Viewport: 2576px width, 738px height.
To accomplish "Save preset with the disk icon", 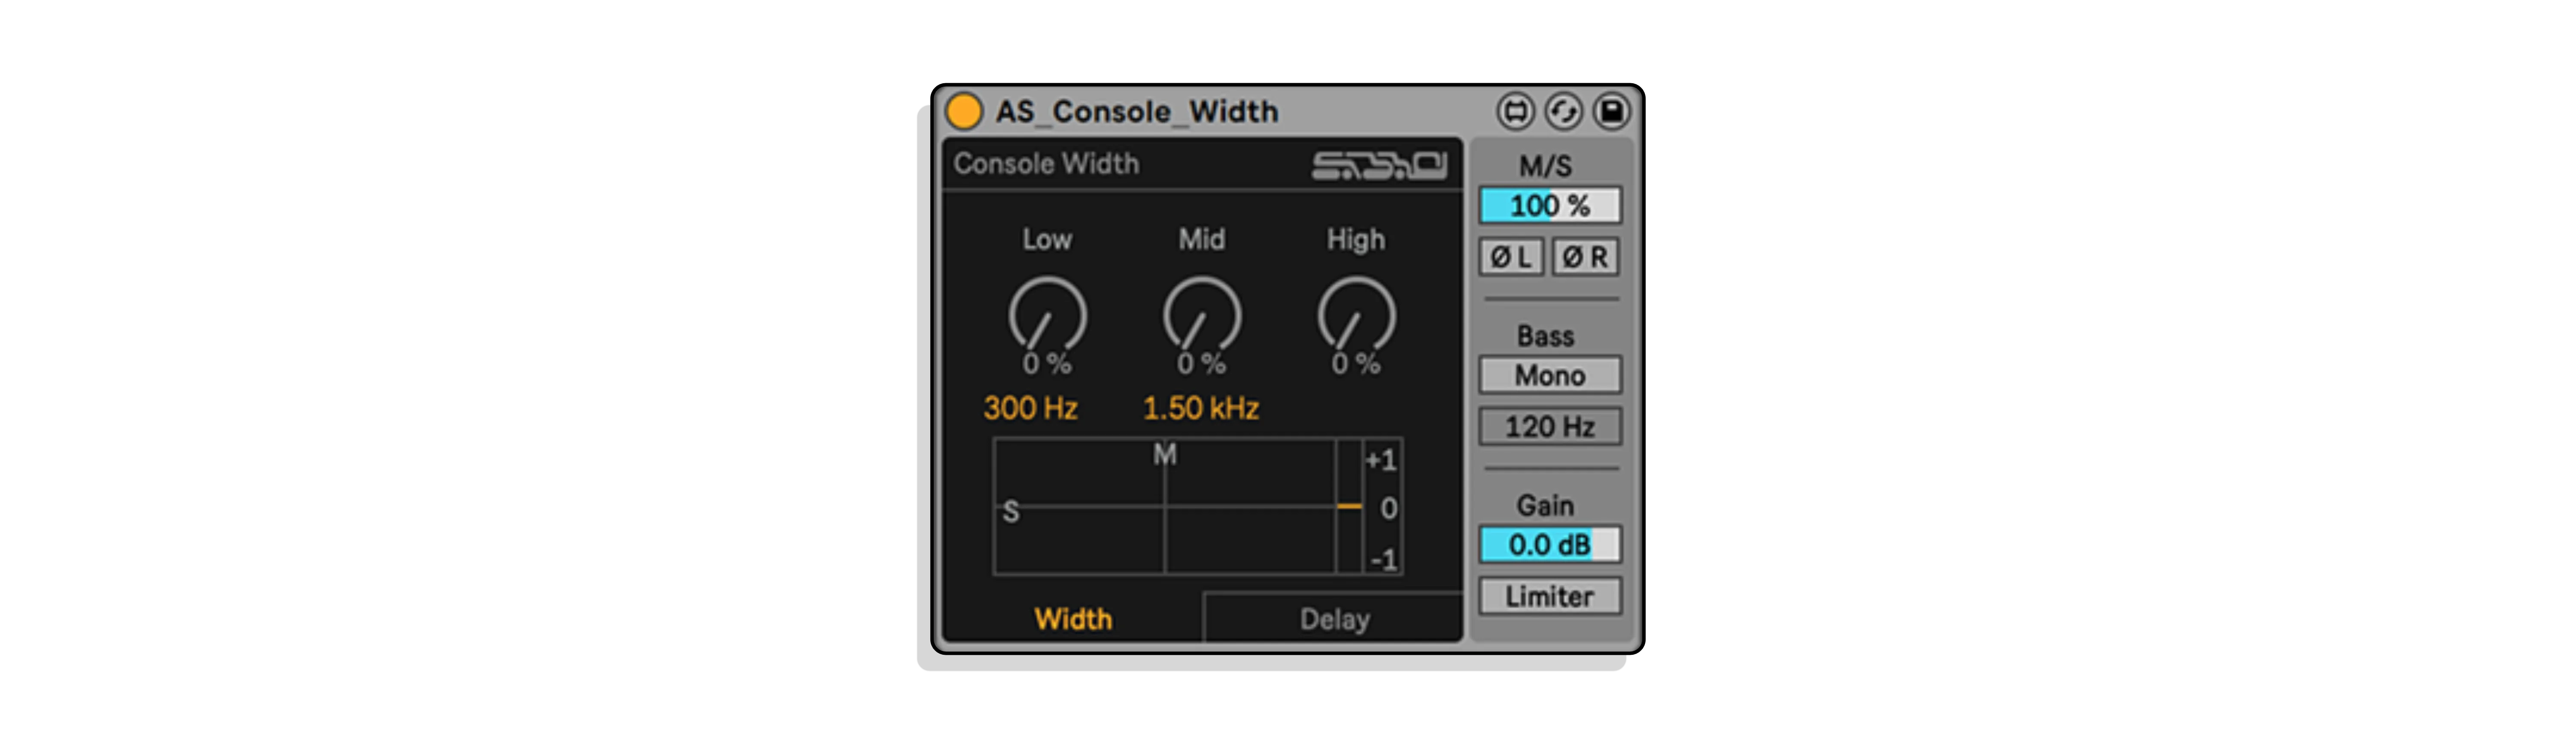I will click(x=1611, y=111).
